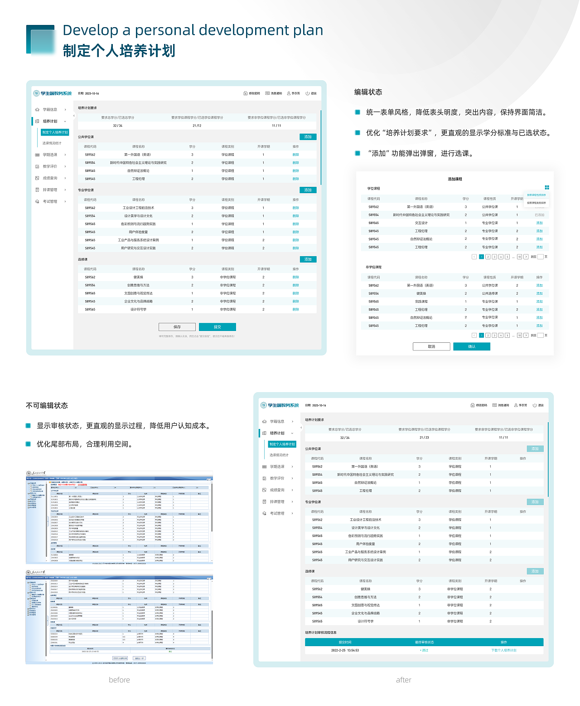Click the 成绩查询 sidebar icon in the after screen
The width and height of the screenshot is (580, 706).
[265, 490]
